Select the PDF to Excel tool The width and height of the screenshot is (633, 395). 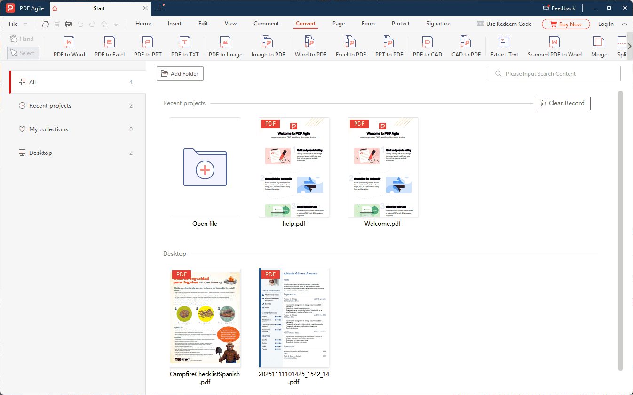(x=109, y=46)
